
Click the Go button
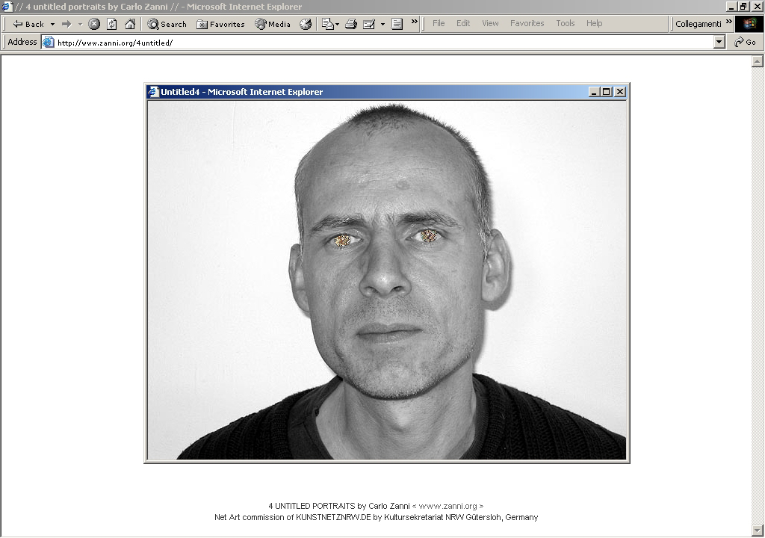point(746,43)
